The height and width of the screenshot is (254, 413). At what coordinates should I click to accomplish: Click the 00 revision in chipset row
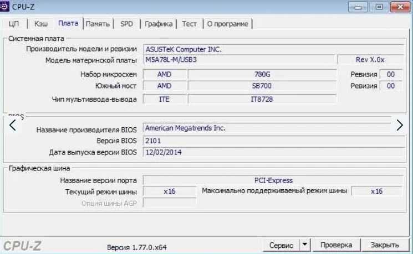pyautogui.click(x=391, y=74)
